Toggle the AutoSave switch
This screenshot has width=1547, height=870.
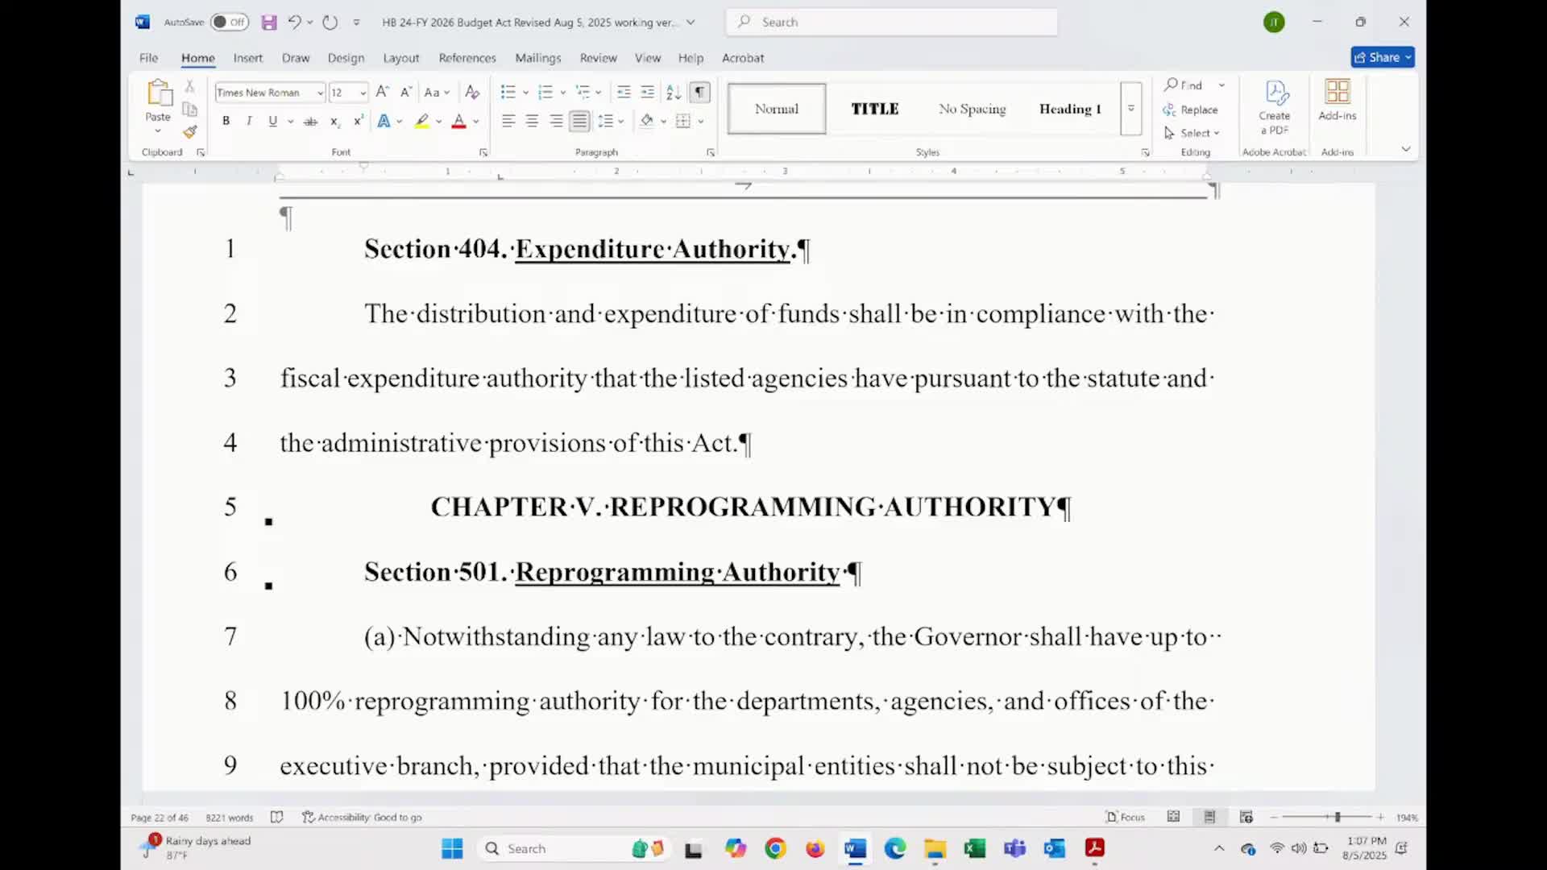pos(229,23)
